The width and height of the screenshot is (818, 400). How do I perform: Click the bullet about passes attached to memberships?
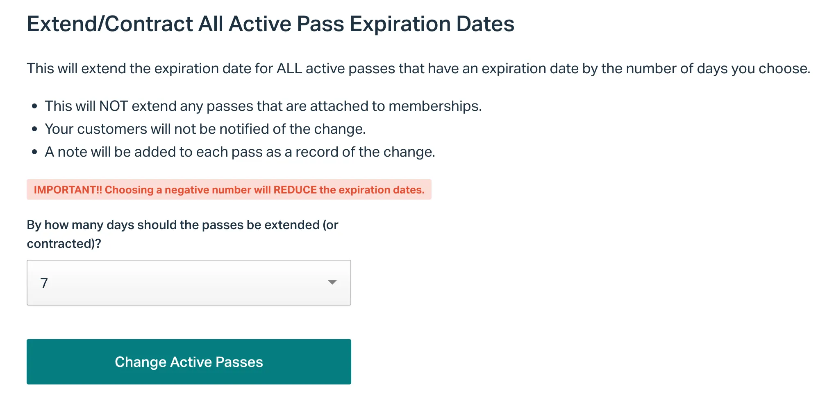coord(263,106)
